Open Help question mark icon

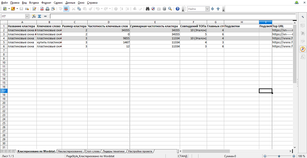pos(178,9)
